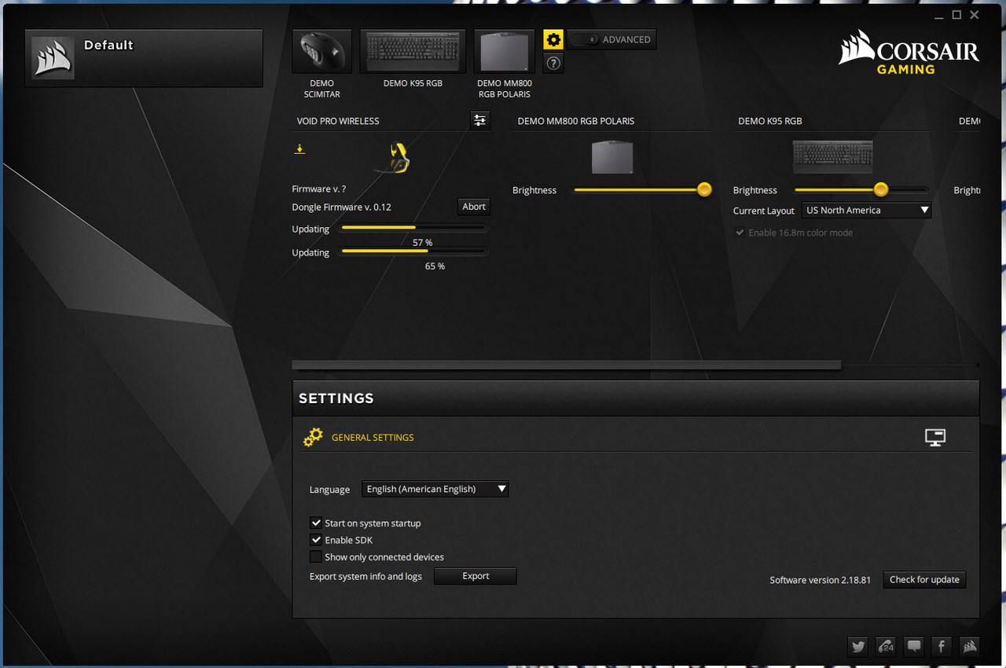
Task: Click the General Settings gears icon
Action: pyautogui.click(x=313, y=438)
